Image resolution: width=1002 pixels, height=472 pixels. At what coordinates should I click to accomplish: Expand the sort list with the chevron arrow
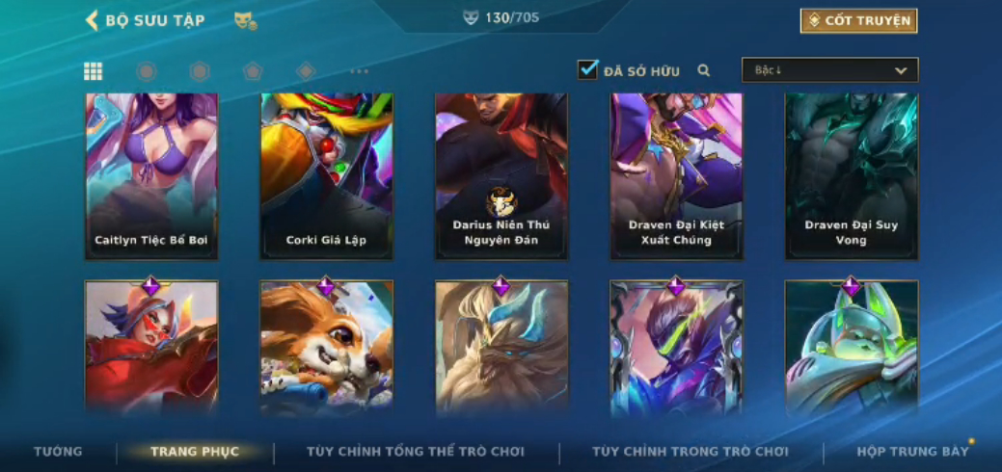click(901, 70)
